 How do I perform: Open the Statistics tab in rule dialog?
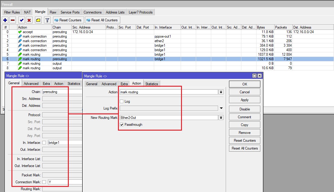tap(151, 84)
